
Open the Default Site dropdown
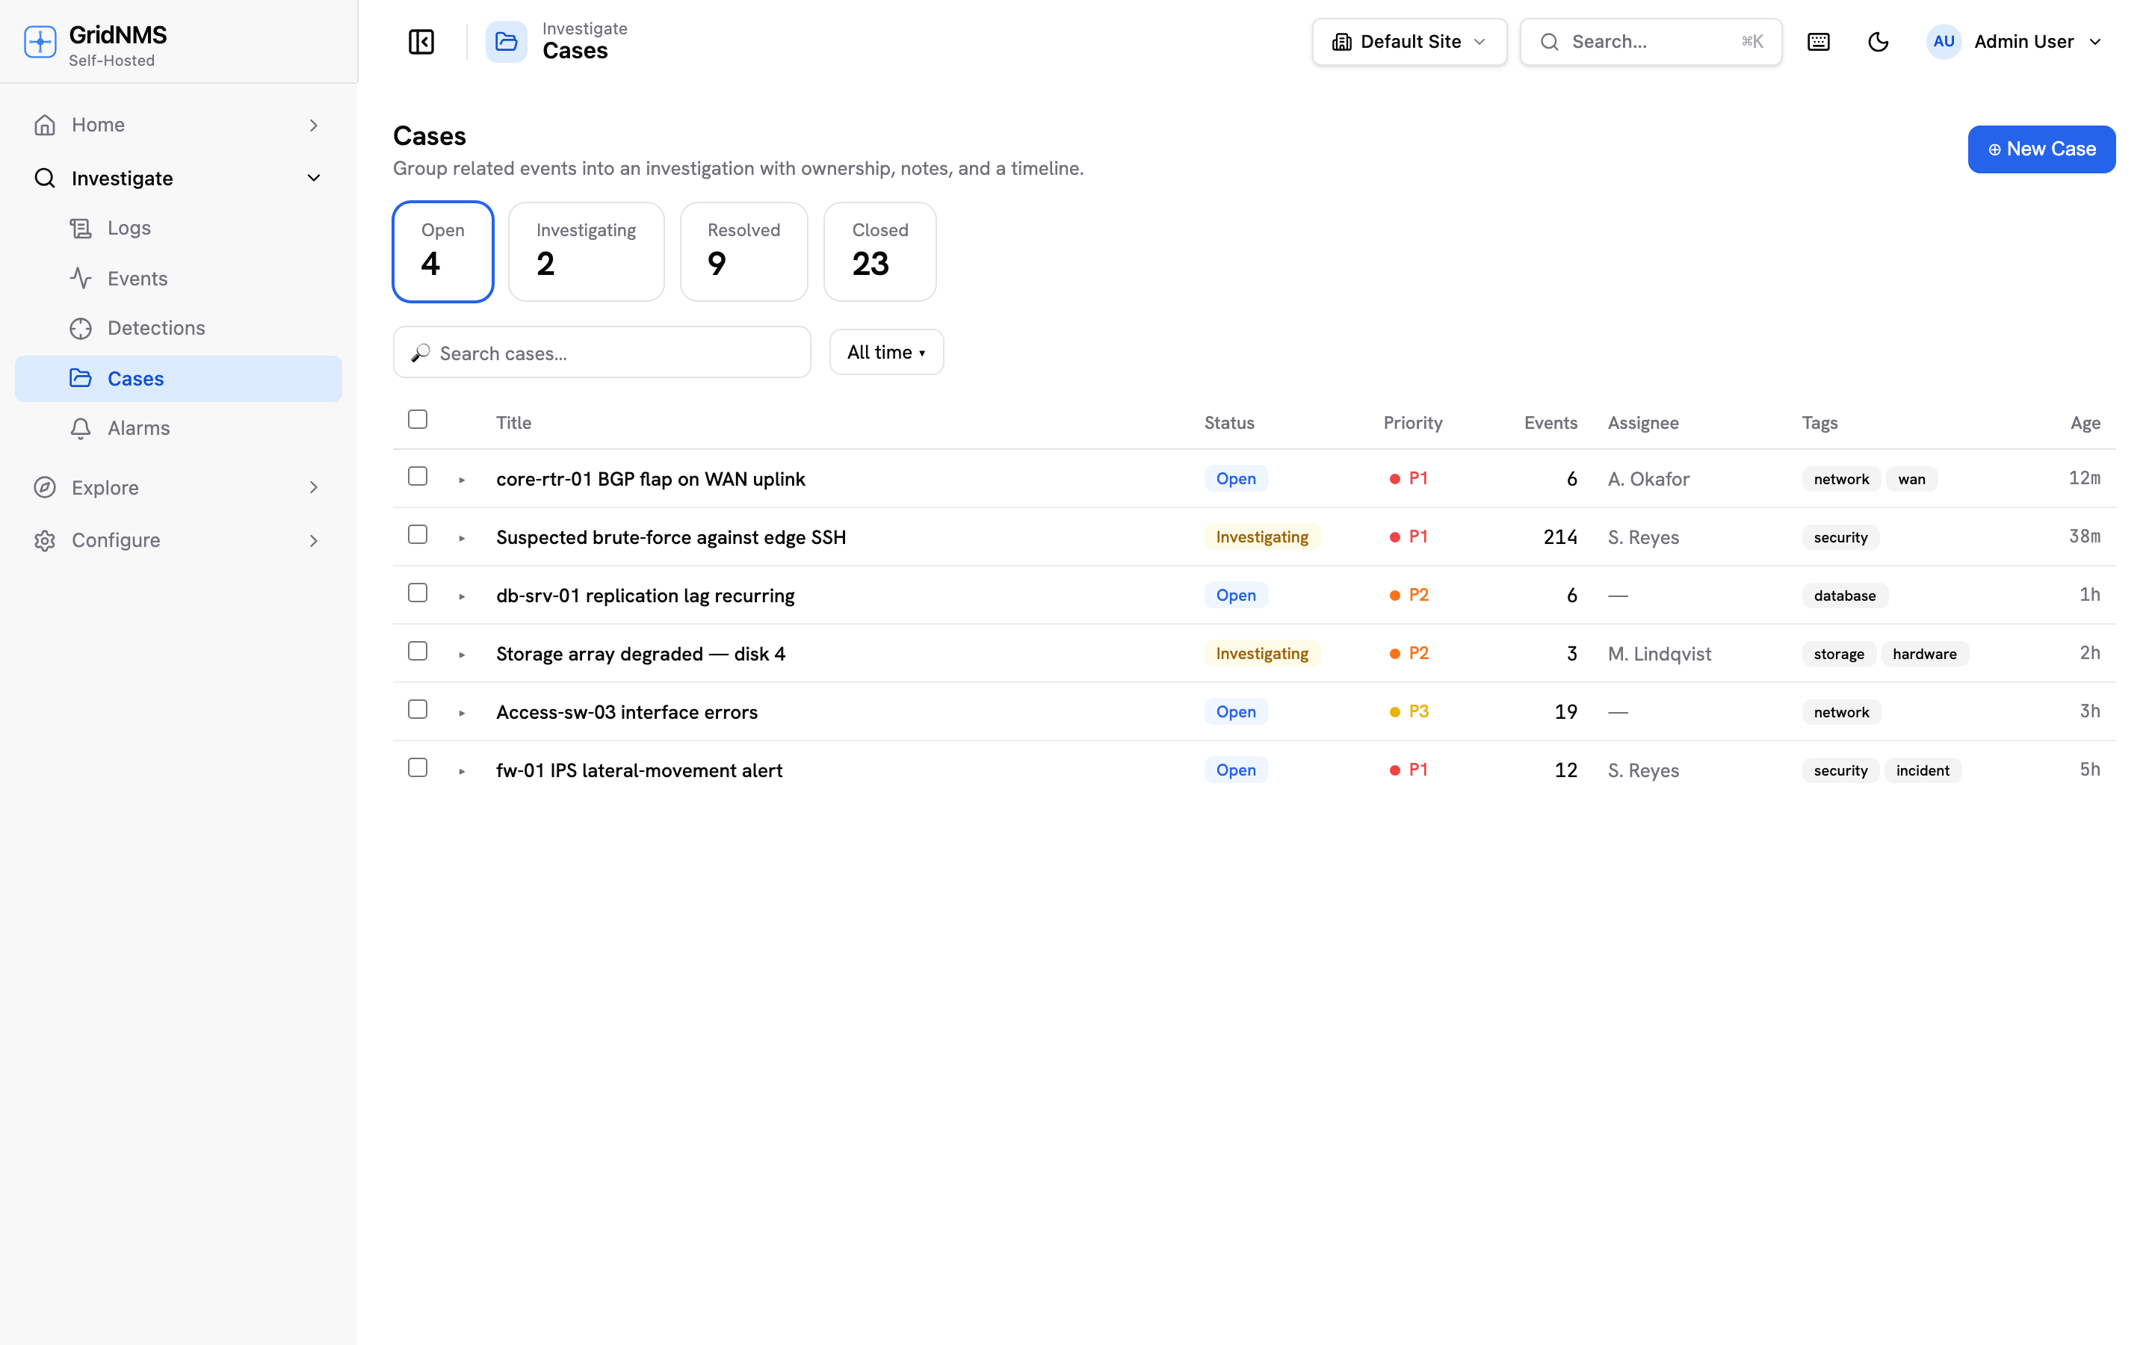click(x=1409, y=42)
